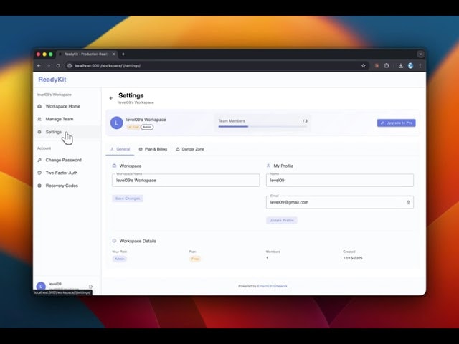This screenshot has width=459, height=344.
Task: Open Two-Factor Auth page
Action: (x=67, y=173)
